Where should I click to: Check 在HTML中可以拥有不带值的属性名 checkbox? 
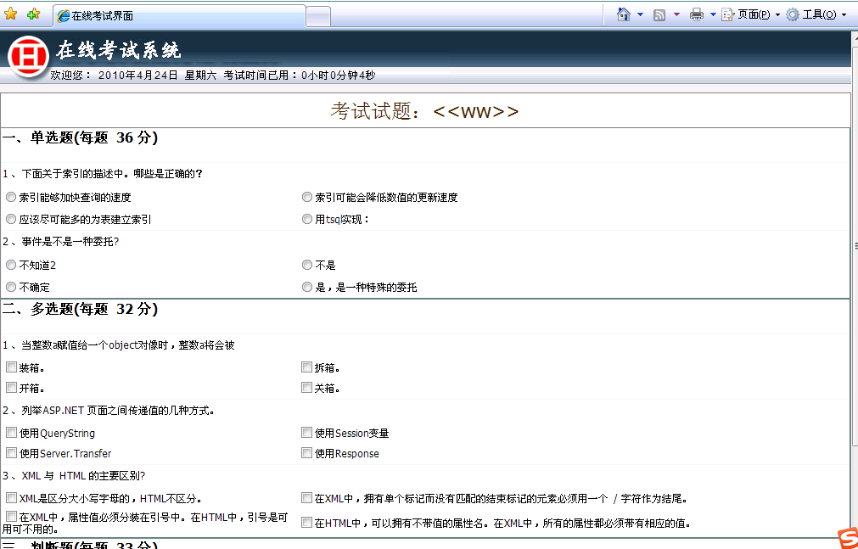tap(306, 522)
